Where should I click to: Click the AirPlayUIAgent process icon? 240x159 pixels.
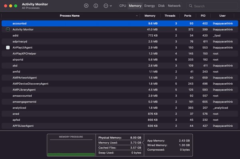pyautogui.click(x=8, y=47)
